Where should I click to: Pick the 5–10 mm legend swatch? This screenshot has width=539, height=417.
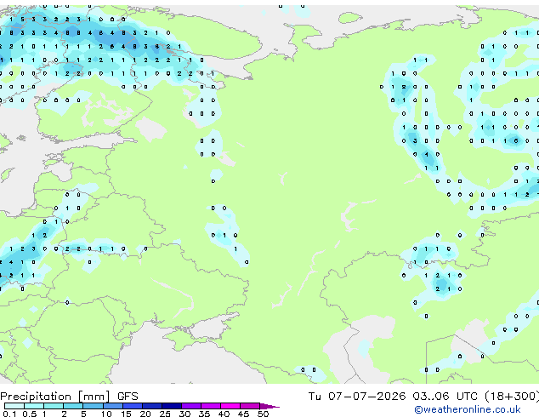(93, 406)
